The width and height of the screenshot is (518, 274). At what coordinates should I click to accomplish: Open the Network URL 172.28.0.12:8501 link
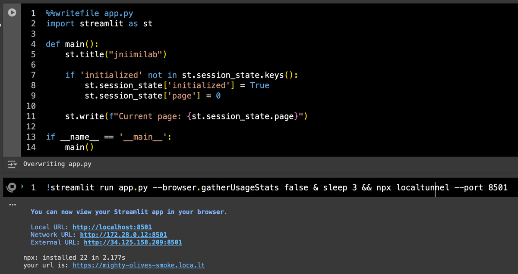(x=123, y=234)
